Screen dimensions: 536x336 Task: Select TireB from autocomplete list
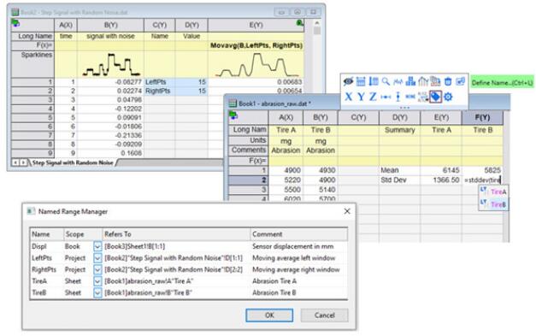493,204
